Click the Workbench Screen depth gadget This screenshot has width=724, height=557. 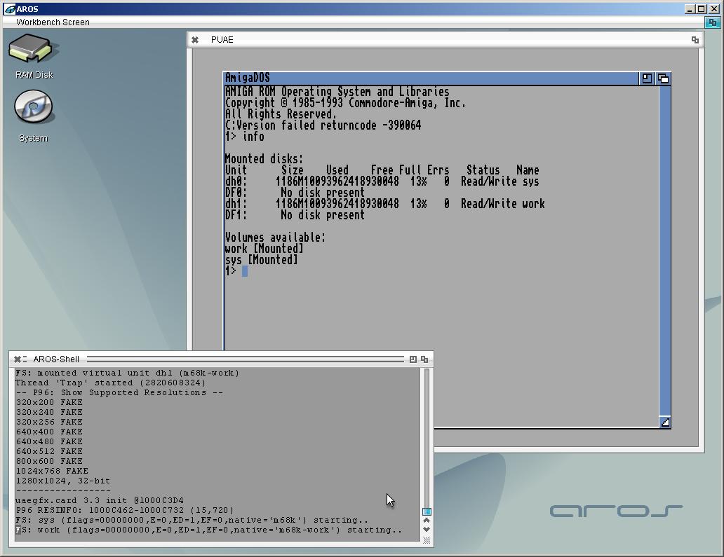pyautogui.click(x=713, y=22)
